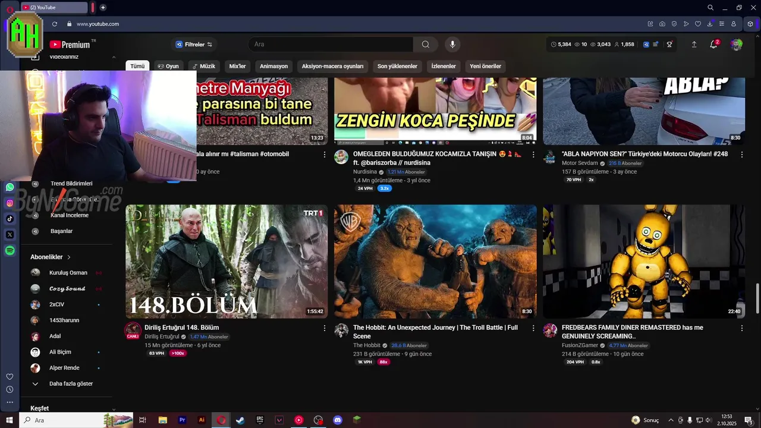Image resolution: width=761 pixels, height=428 pixels.
Task: Open Spotify in the Opera sidebar
Action: [x=10, y=251]
